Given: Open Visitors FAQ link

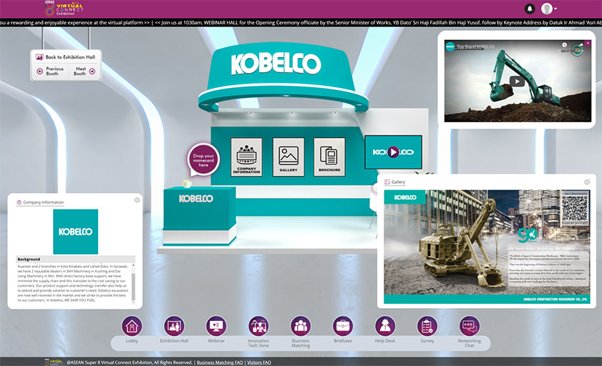Looking at the screenshot, I should point(259,362).
